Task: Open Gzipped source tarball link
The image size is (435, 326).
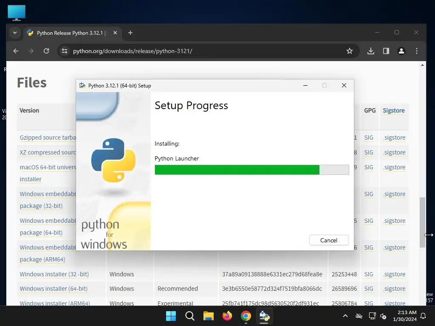Action: tap(48, 138)
